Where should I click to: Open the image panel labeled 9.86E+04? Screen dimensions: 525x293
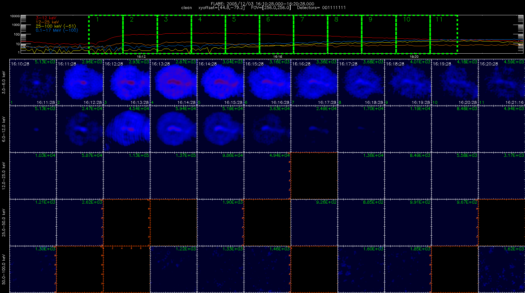220,176
